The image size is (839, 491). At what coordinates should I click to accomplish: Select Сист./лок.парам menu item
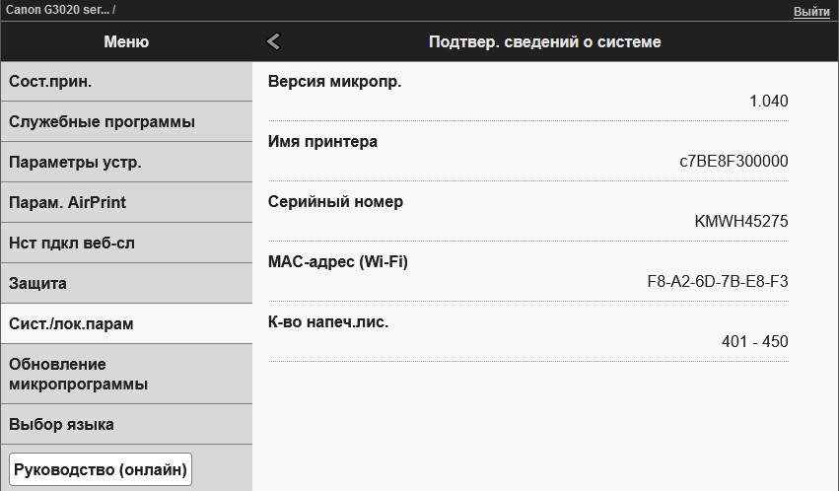125,324
